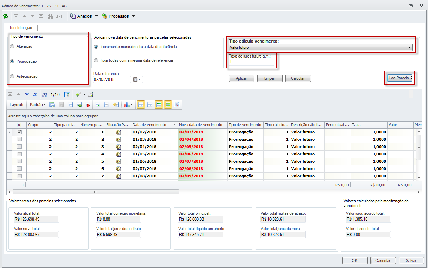Click the Valor novo total field

pyautogui.click(x=36, y=235)
